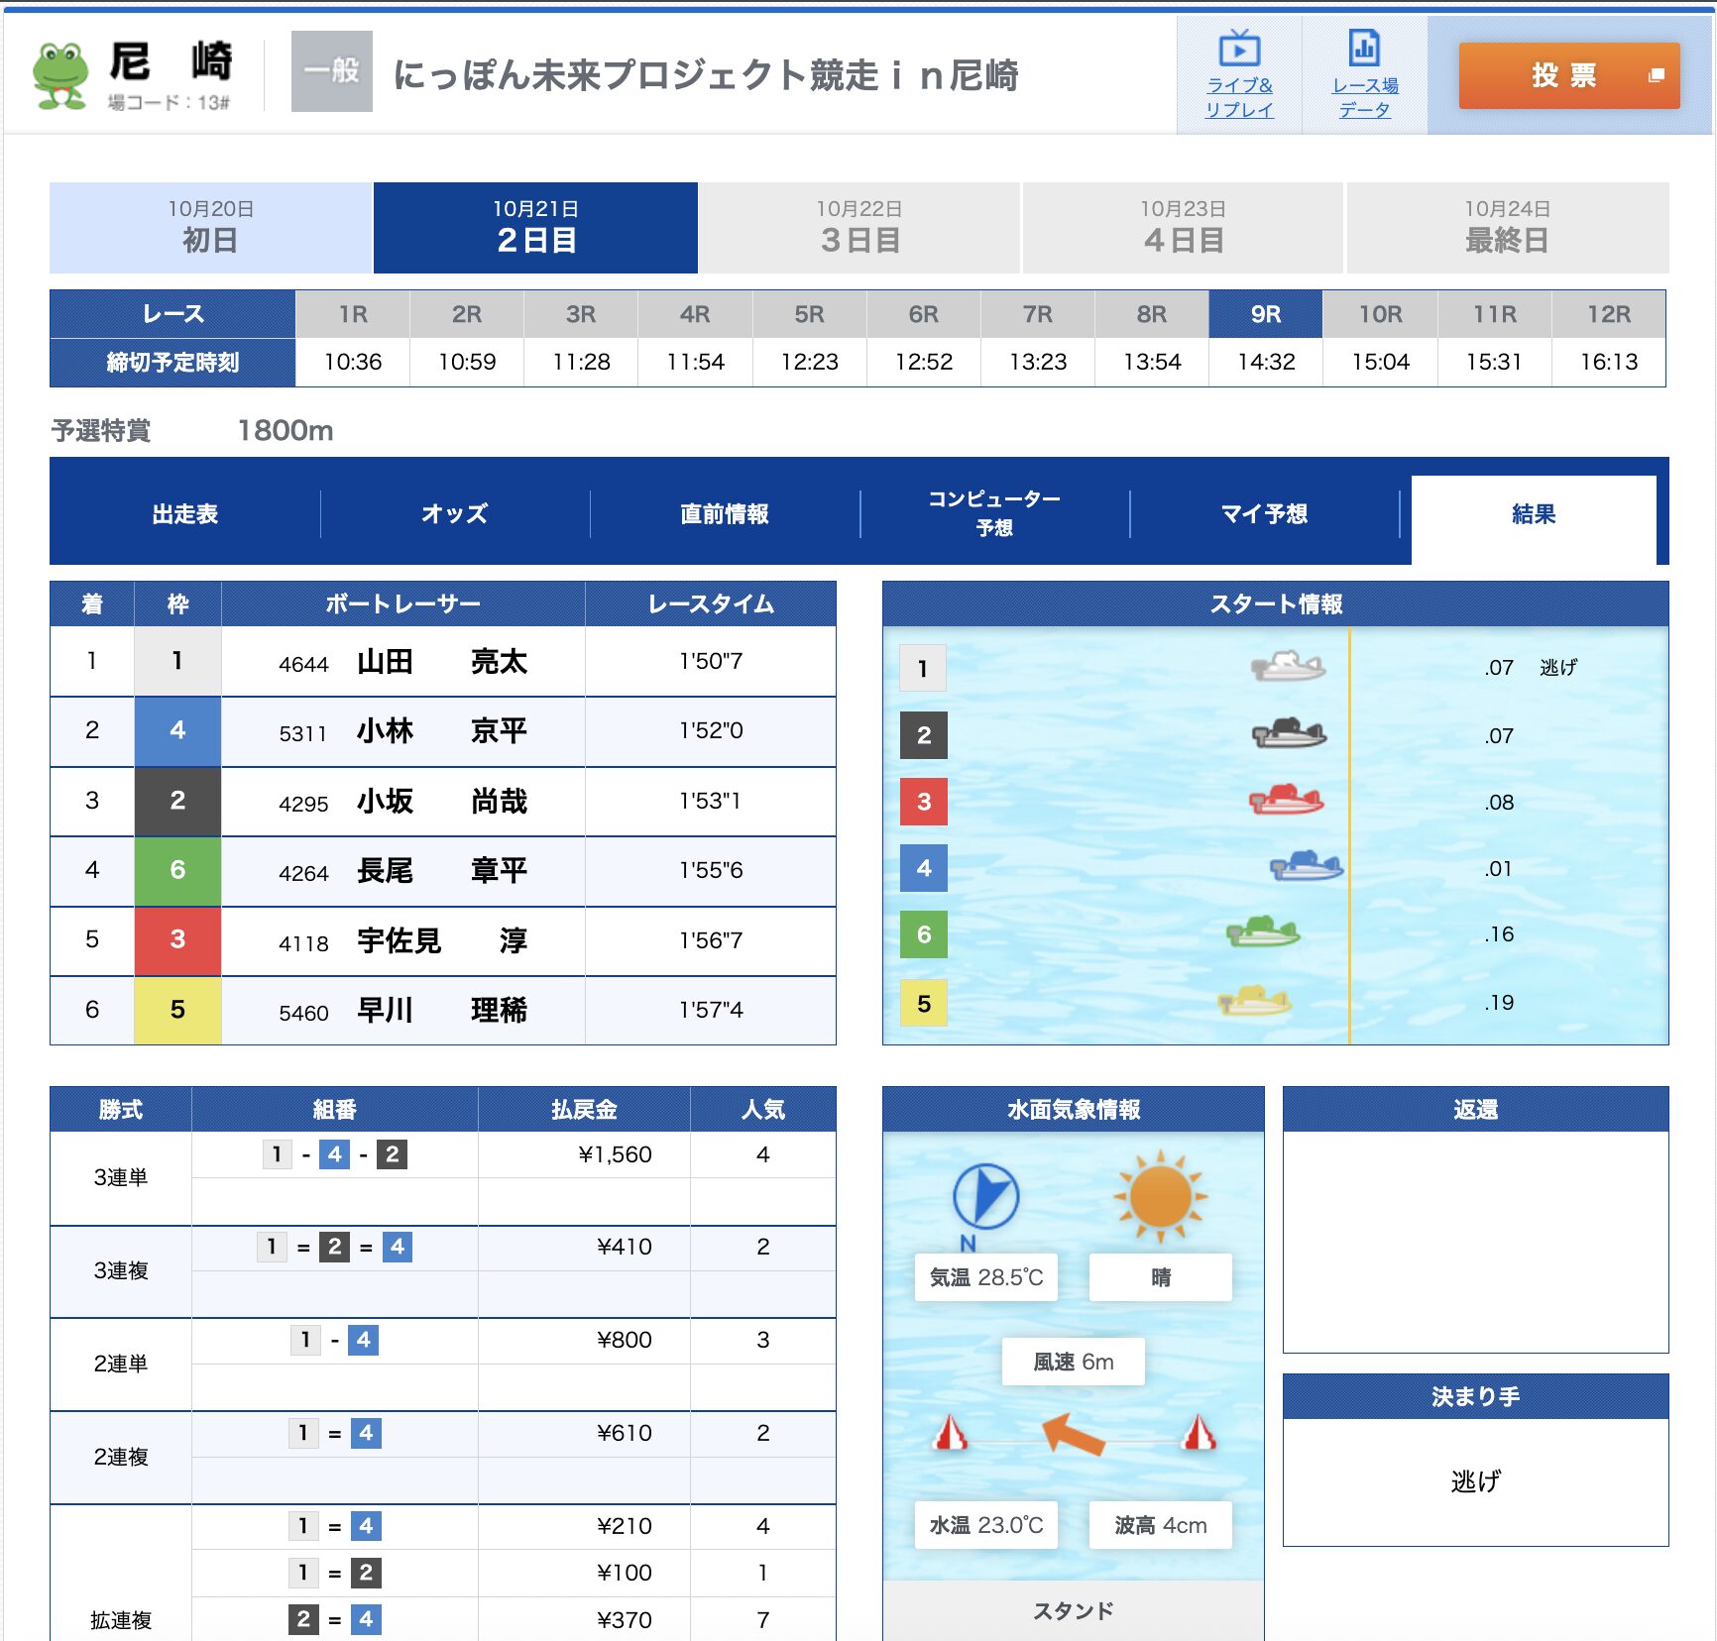The width and height of the screenshot is (1717, 1641).
Task: Open the 直前情報 tab
Action: coord(725,513)
